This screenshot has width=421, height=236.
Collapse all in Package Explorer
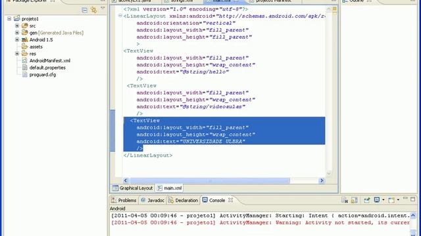tap(85, 10)
